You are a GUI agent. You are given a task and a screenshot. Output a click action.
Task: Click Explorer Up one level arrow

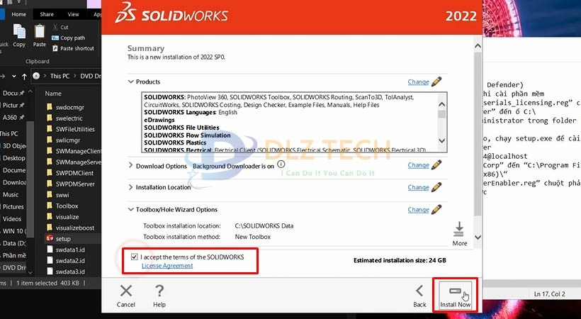point(25,77)
